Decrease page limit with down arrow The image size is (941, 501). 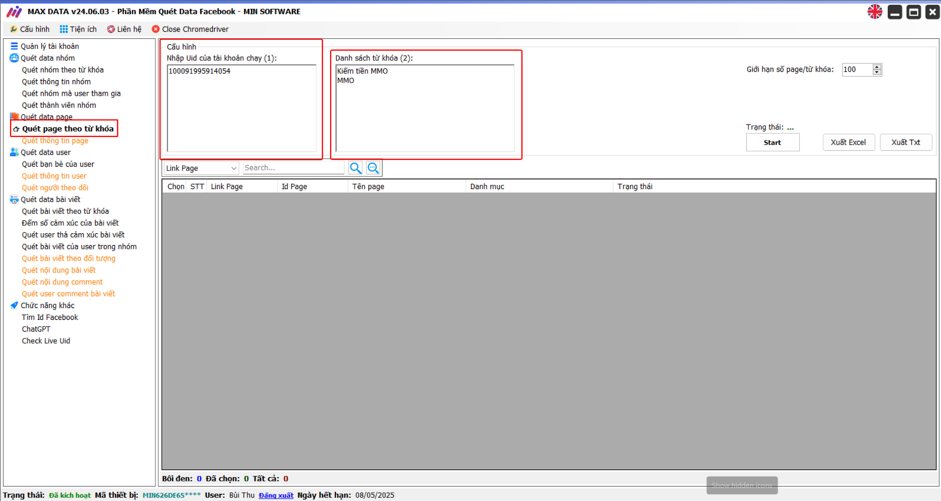tap(877, 72)
